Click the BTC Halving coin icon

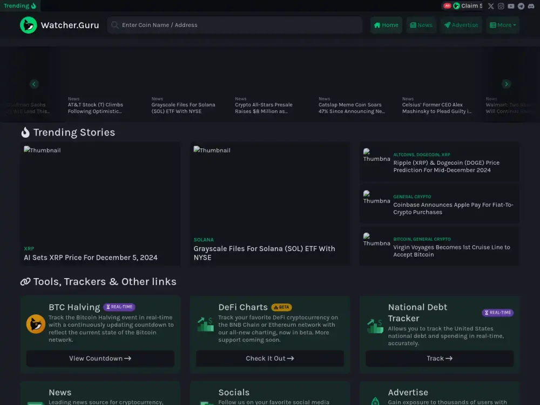36,324
